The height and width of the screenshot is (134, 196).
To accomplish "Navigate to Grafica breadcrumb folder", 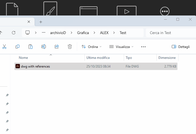I will tap(83, 33).
